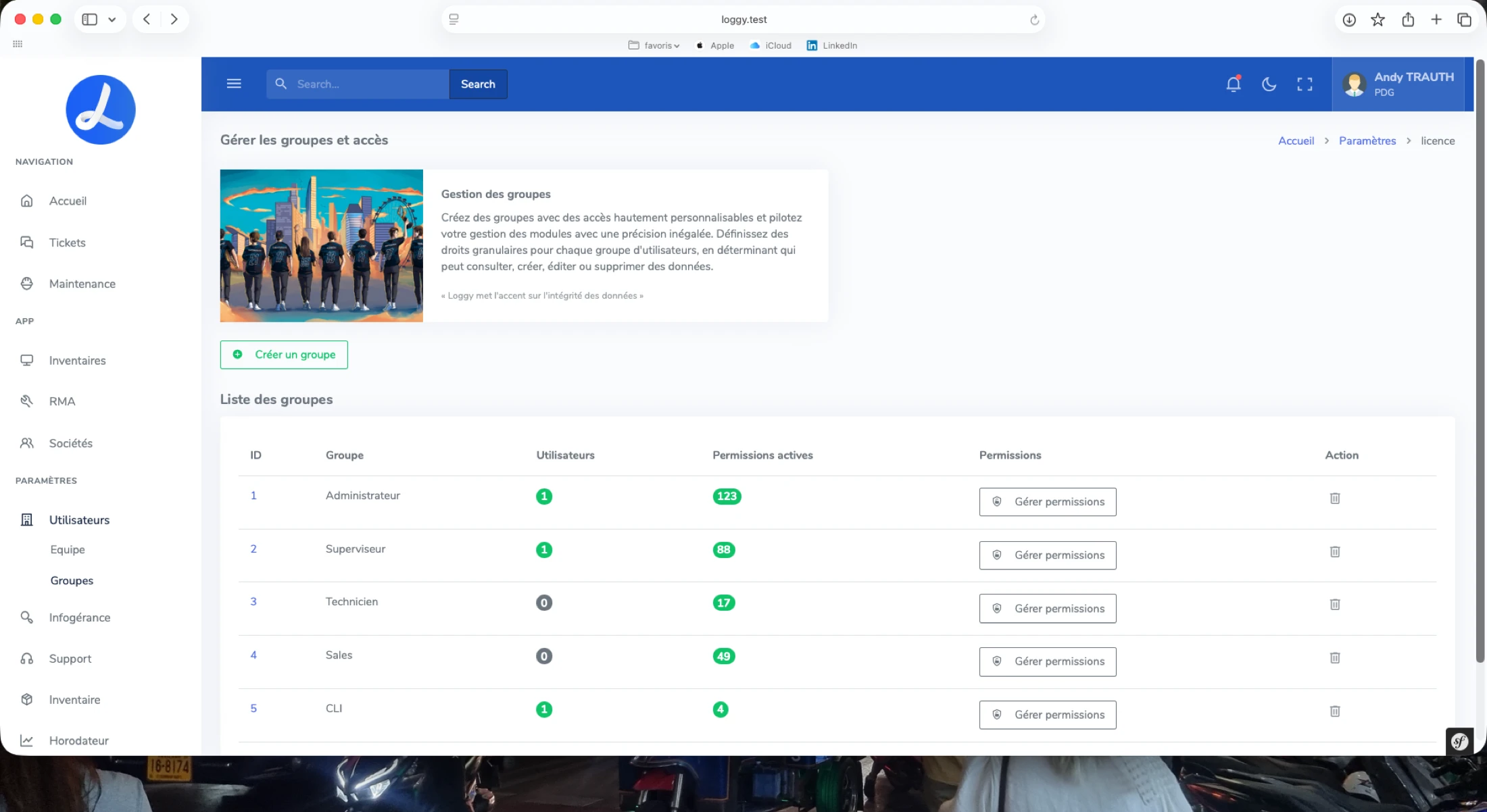Open Andy TRAUTH user profile menu

click(1398, 84)
